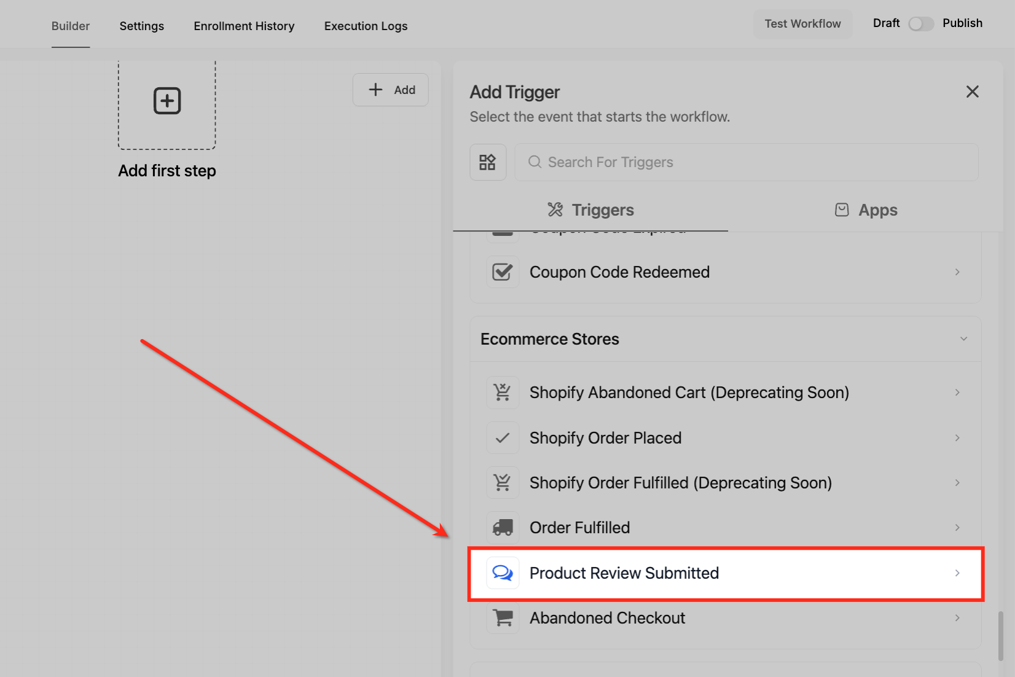1015x677 pixels.
Task: Open chevron for Coupon Code Redeemed
Action: 957,272
